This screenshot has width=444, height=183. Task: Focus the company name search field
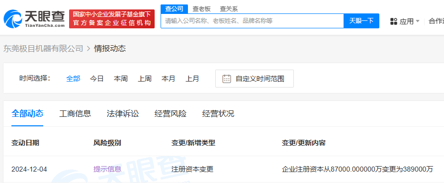(x=252, y=21)
